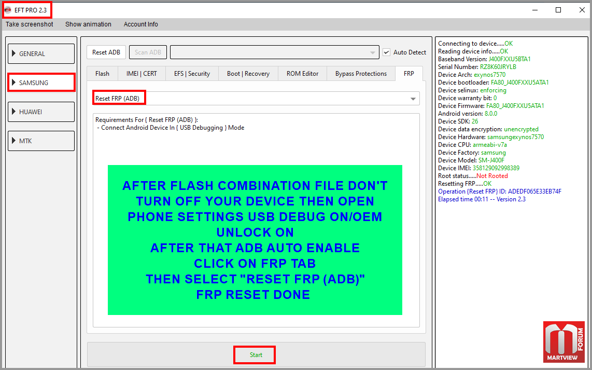The width and height of the screenshot is (592, 370).
Task: Open the Reset FRP (ADB) operation dropdown
Action: (256, 98)
